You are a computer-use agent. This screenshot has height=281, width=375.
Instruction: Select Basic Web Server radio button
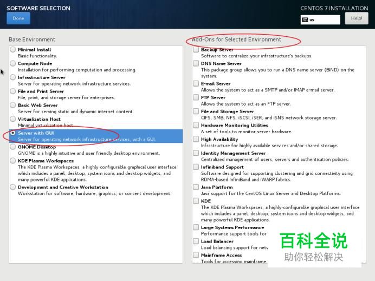point(13,105)
